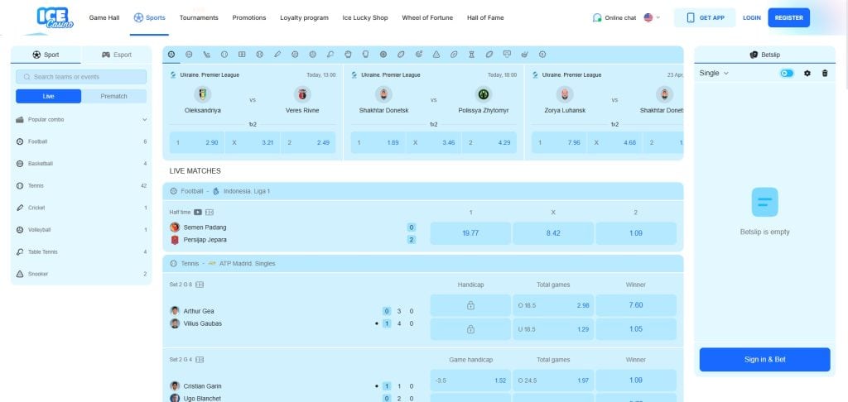848x402 pixels.
Task: Open Online chat headset icon
Action: 597,17
